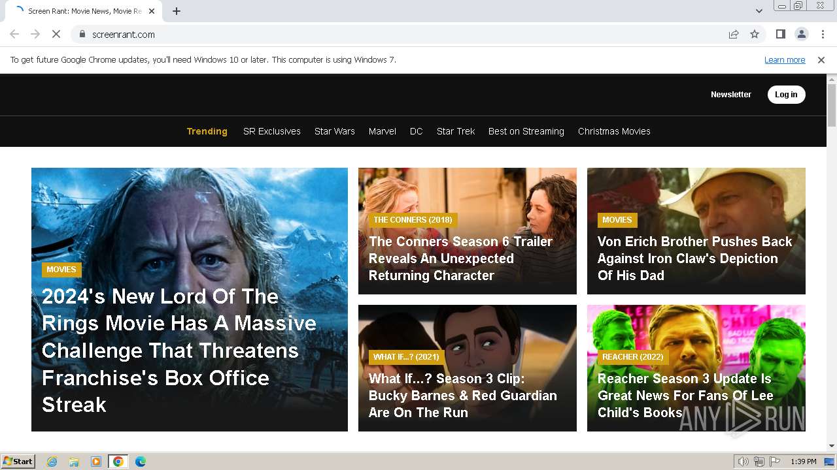Share this page icon in address bar
Viewport: 837px width, 470px height.
tap(734, 34)
